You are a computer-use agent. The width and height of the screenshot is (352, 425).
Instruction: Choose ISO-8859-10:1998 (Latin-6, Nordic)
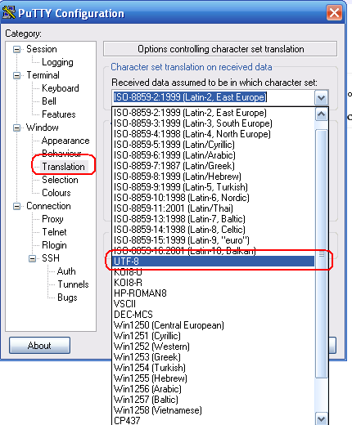(214, 198)
